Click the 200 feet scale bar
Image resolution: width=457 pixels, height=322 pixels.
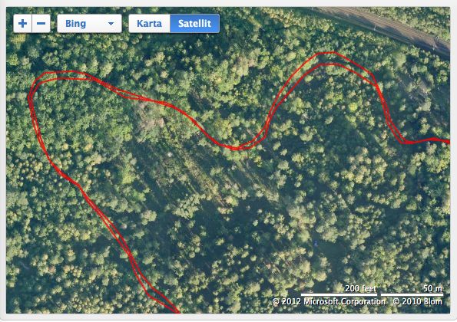[x=339, y=291]
